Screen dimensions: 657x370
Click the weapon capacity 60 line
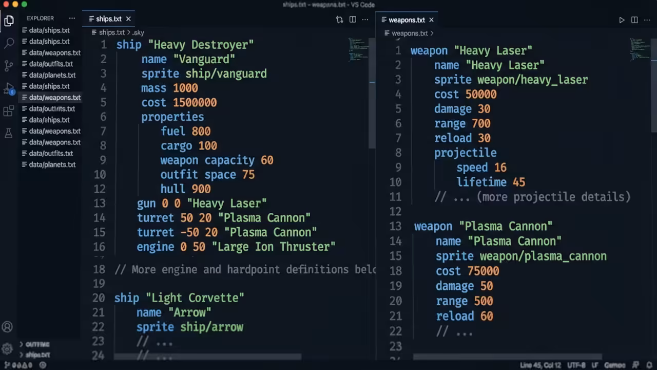click(217, 160)
